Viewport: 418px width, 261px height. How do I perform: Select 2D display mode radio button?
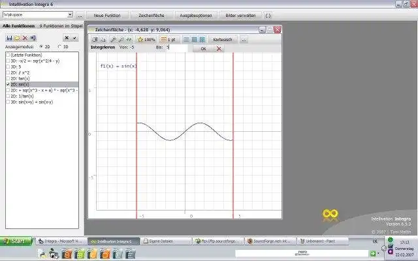[41, 46]
